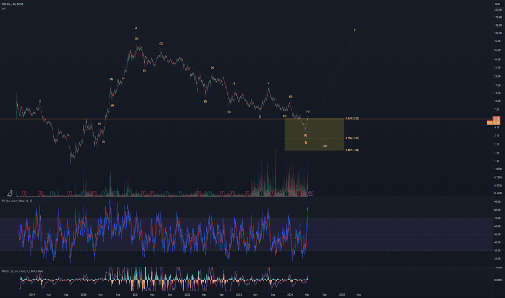
Task: Click the 0.4400 price scale label
Action: tap(498, 193)
